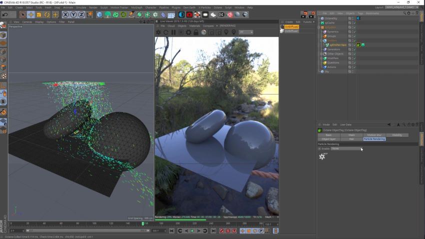Click Octane environment tag on OctaneSky
Screen dimensions: 425x239
358,18
